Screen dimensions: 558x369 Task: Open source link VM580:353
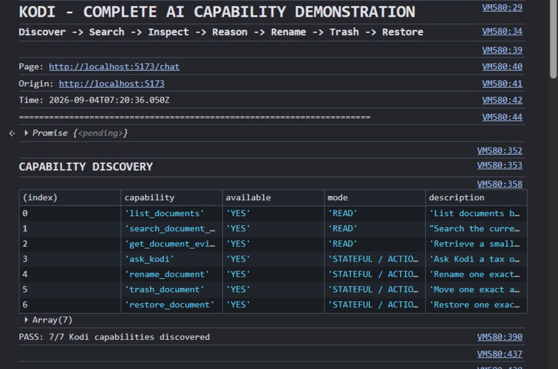click(500, 165)
